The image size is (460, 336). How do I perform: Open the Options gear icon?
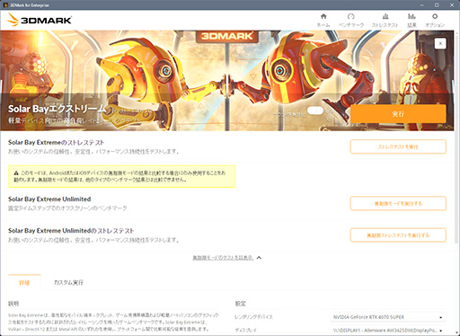435,20
